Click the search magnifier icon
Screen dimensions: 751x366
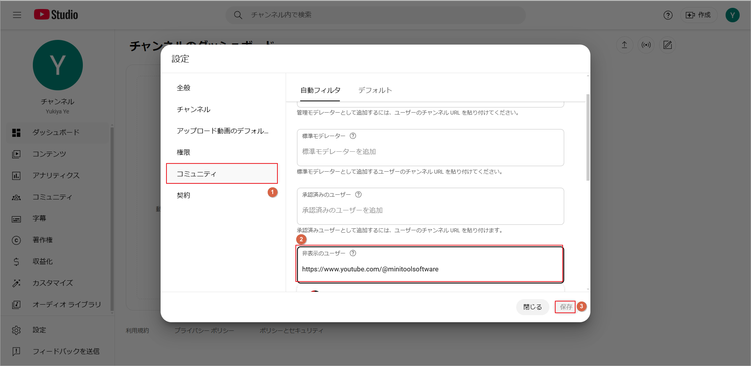[238, 15]
